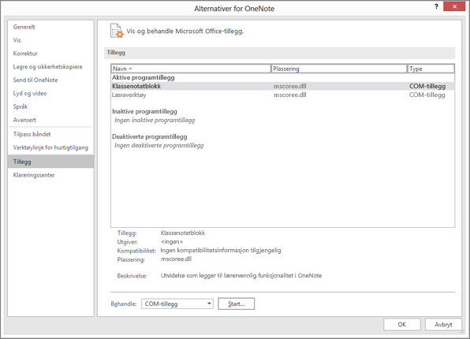Cancel the dialog with Avbryt
The height and width of the screenshot is (339, 470).
[x=443, y=324]
